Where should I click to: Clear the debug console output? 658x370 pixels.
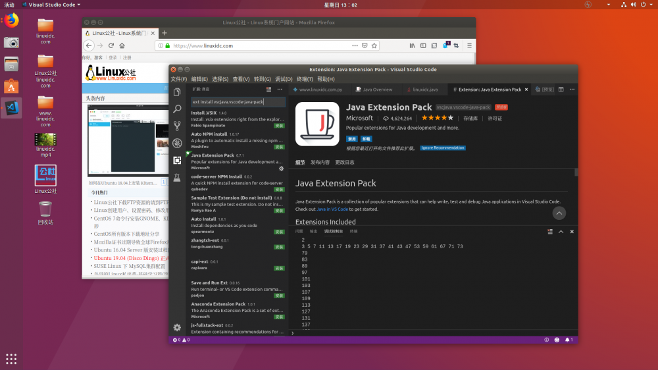point(550,231)
